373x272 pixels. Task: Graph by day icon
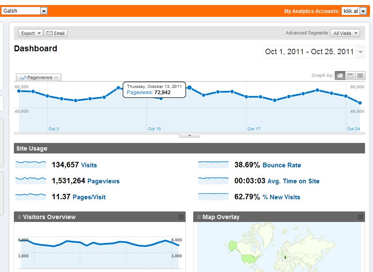click(x=340, y=76)
